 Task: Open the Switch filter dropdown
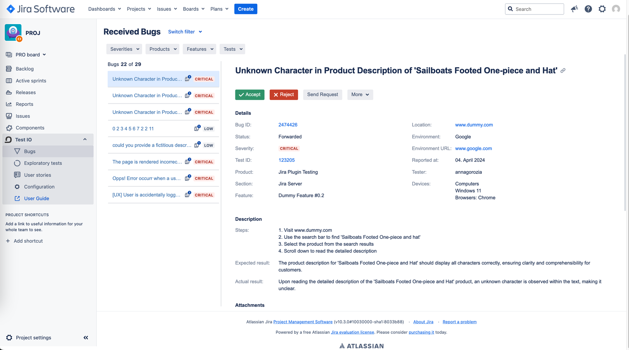185,32
